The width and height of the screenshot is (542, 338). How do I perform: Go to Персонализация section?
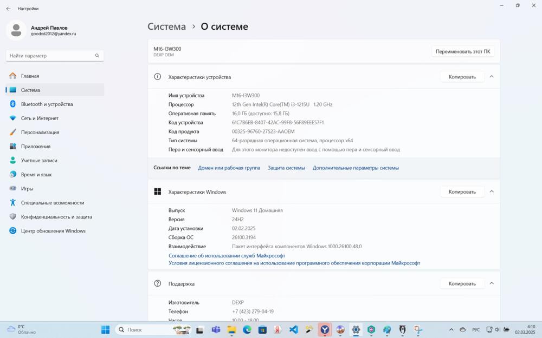pos(55,132)
